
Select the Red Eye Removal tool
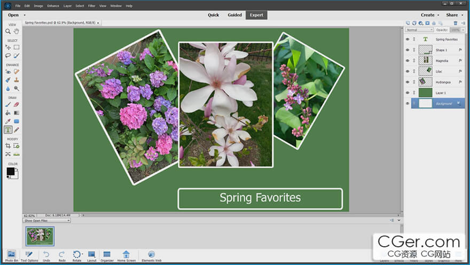8,72
